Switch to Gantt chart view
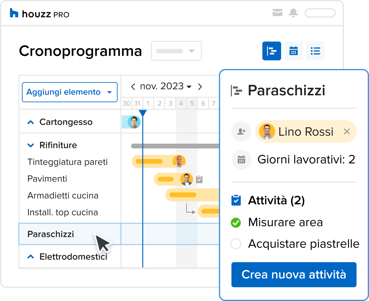369x301 pixels. click(x=271, y=51)
